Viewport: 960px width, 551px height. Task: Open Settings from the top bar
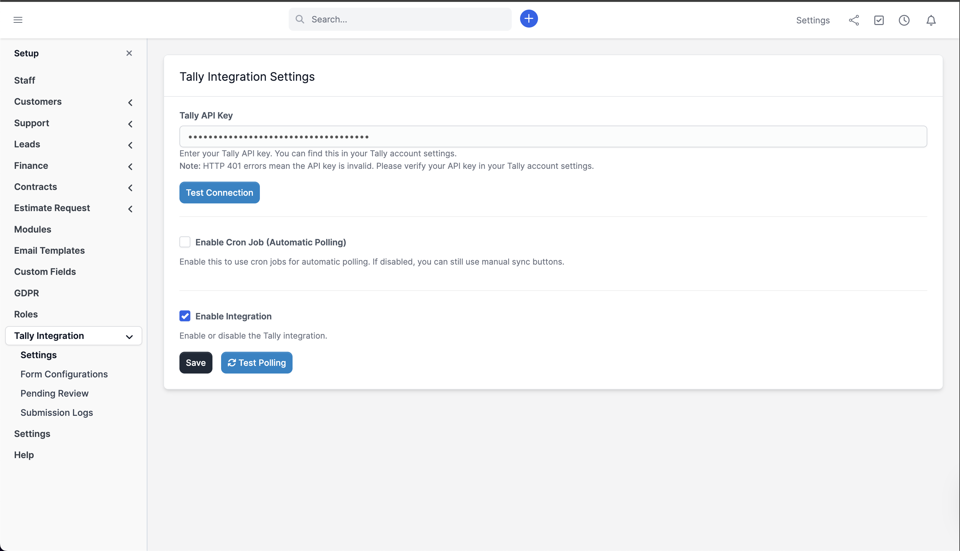[812, 21]
